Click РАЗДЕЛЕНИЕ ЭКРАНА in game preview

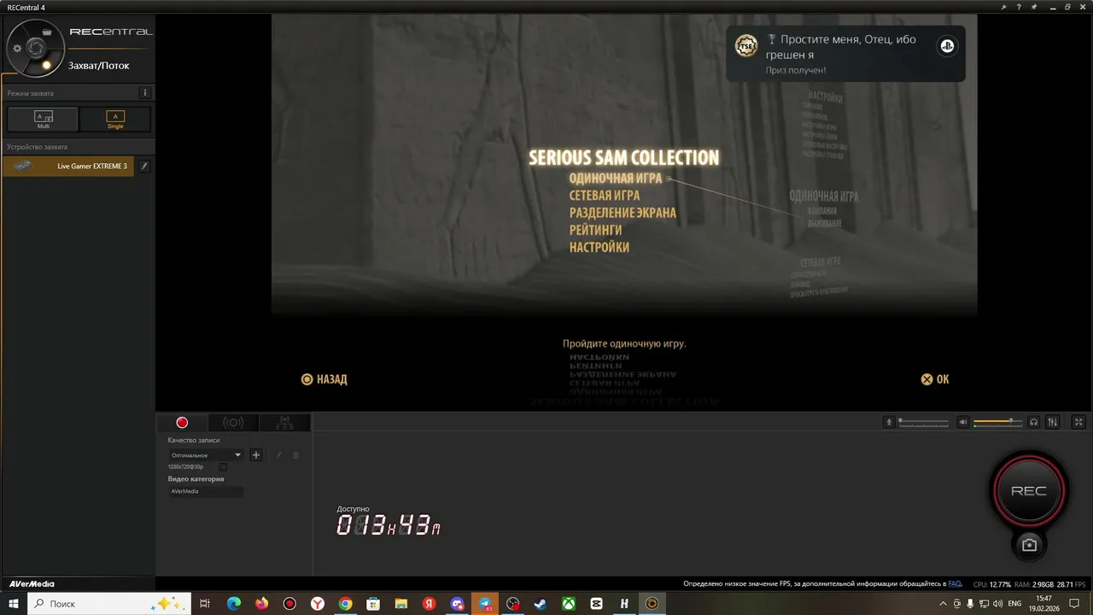[x=622, y=213]
